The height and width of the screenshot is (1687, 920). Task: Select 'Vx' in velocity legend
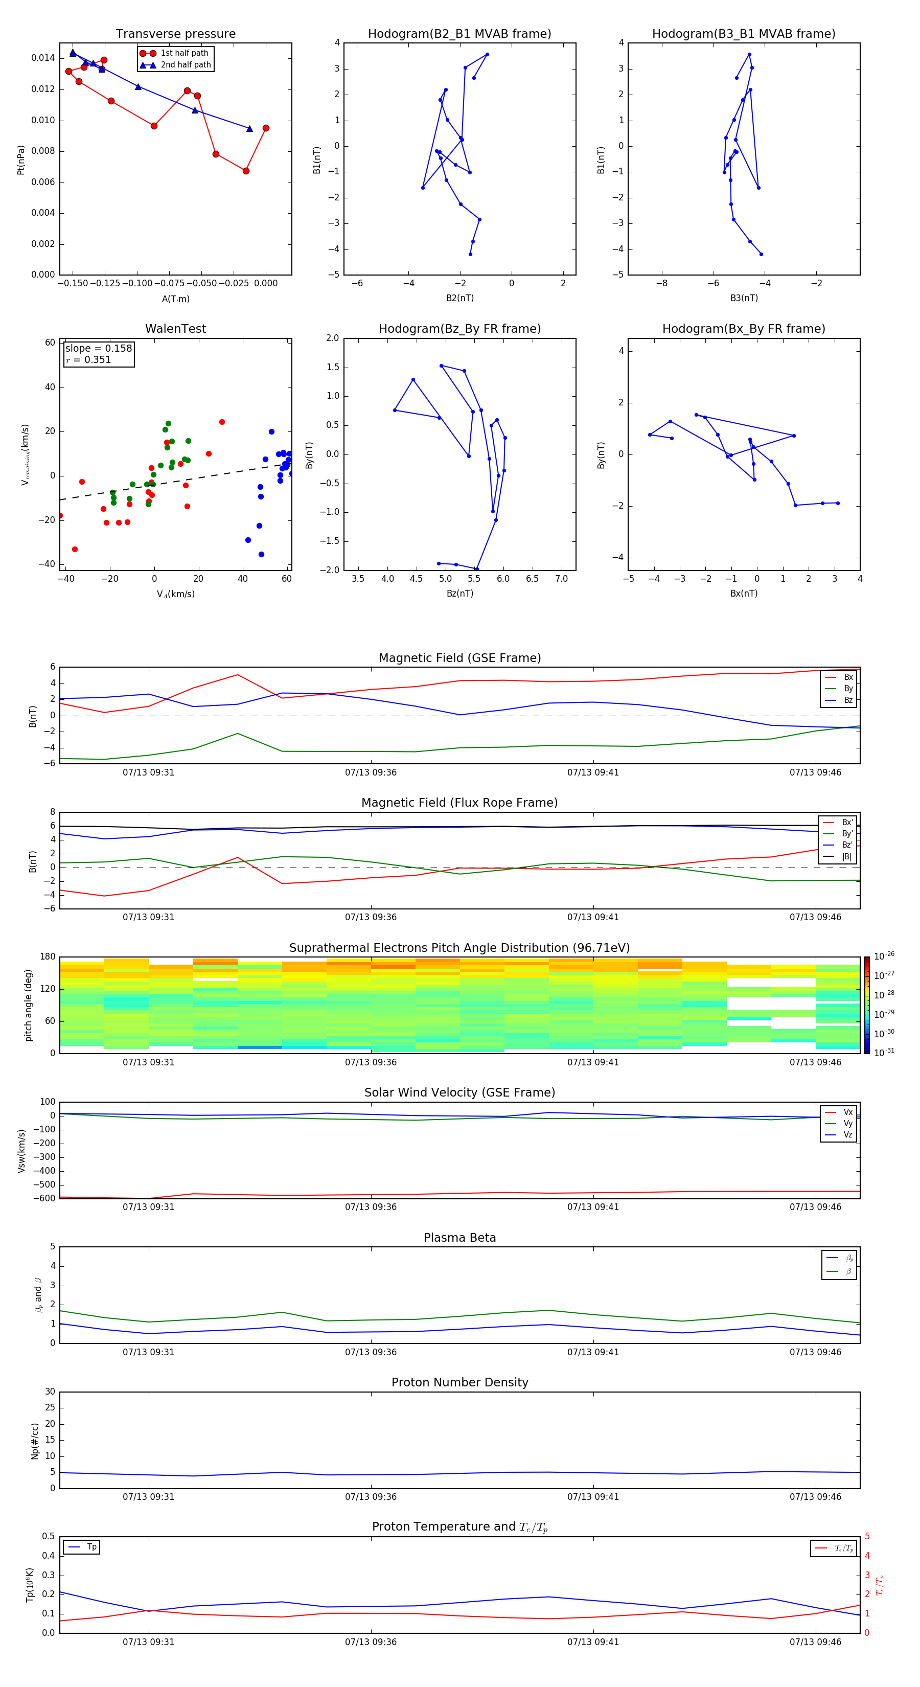pyautogui.click(x=839, y=1113)
